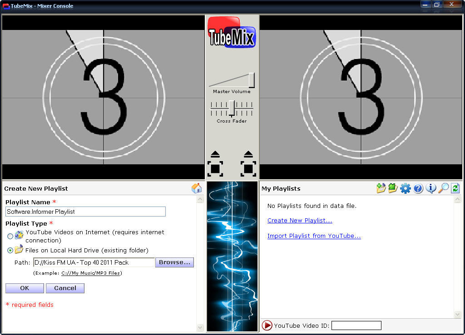Viewport: 465px width, 335px height.
Task: Click the home icon in Create New Playlist
Action: click(x=197, y=188)
